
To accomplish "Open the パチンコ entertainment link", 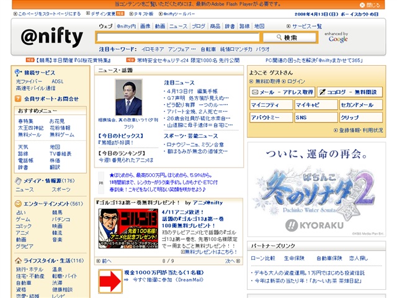I will (x=61, y=219).
